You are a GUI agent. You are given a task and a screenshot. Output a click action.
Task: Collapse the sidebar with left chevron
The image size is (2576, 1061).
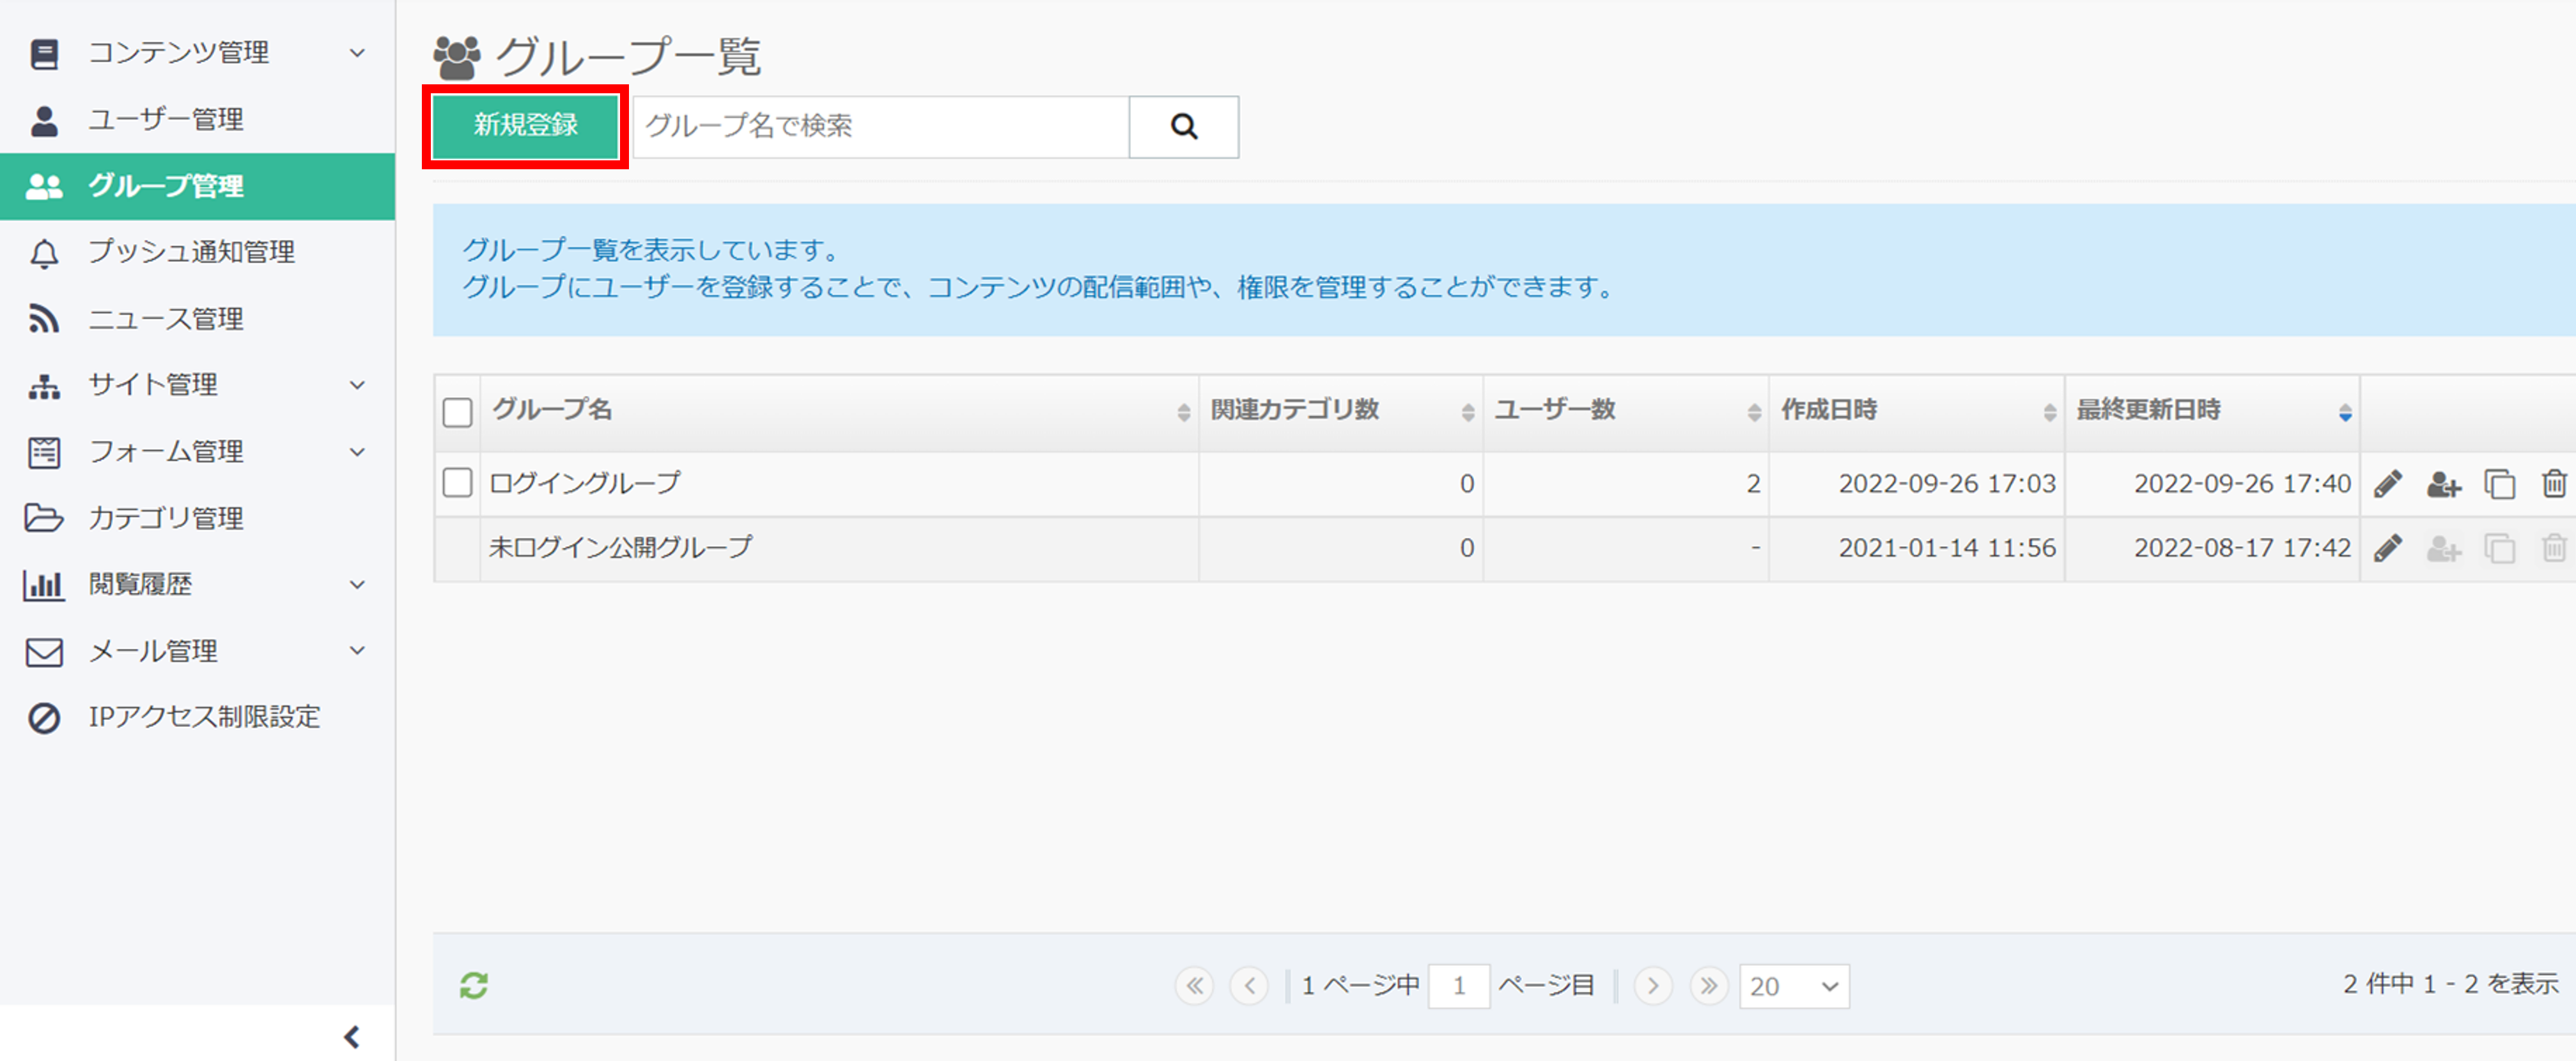tap(352, 1036)
